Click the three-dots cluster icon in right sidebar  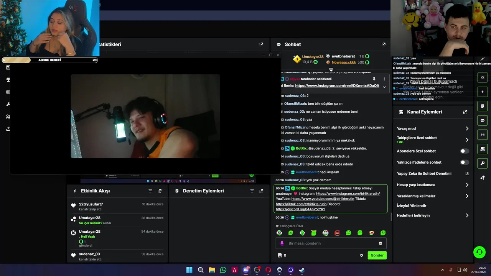(x=483, y=177)
